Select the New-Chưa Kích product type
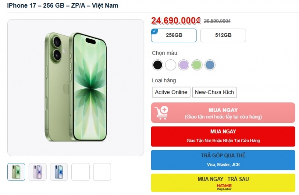The height and width of the screenshot is (195, 299). (214, 92)
